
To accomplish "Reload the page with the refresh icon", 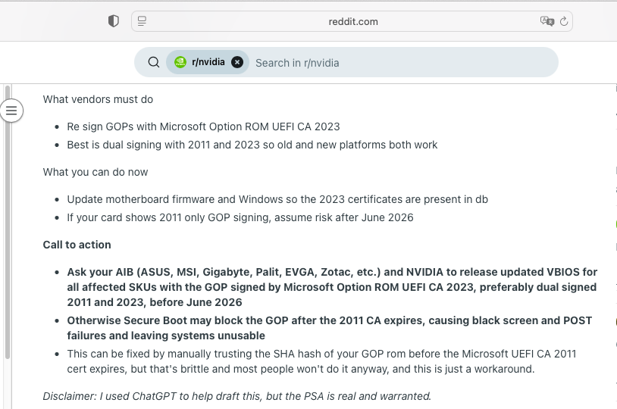I will pyautogui.click(x=564, y=21).
